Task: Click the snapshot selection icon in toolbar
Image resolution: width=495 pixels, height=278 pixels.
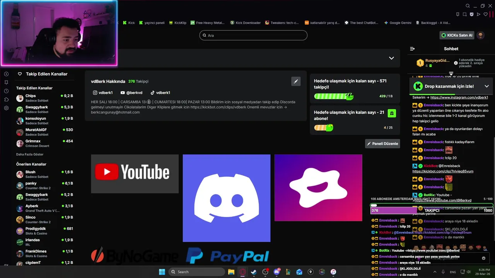Action: (465, 14)
